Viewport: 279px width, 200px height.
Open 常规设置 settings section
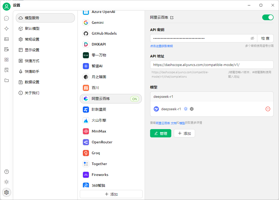pos(45,39)
